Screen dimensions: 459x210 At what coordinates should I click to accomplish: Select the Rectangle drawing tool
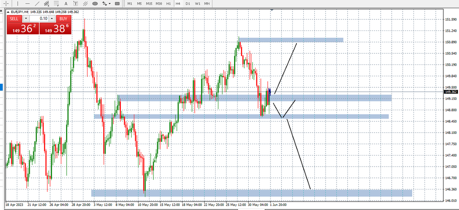point(117,3)
